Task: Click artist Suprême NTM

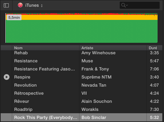Action: [x=96, y=77]
